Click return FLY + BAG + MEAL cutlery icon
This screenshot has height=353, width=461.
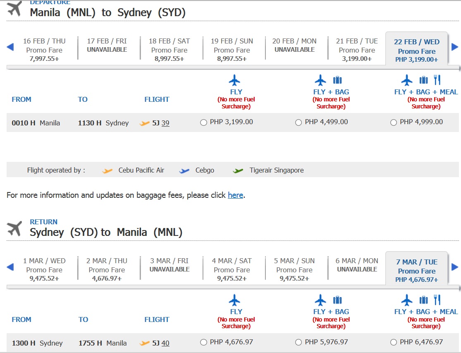(437, 300)
